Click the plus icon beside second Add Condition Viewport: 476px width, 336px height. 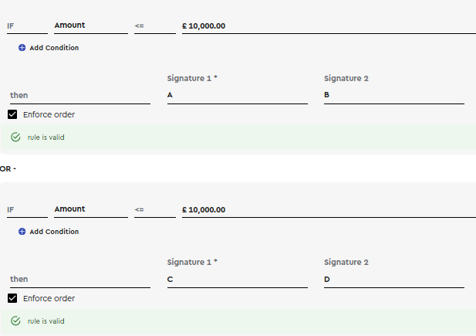[x=22, y=232]
